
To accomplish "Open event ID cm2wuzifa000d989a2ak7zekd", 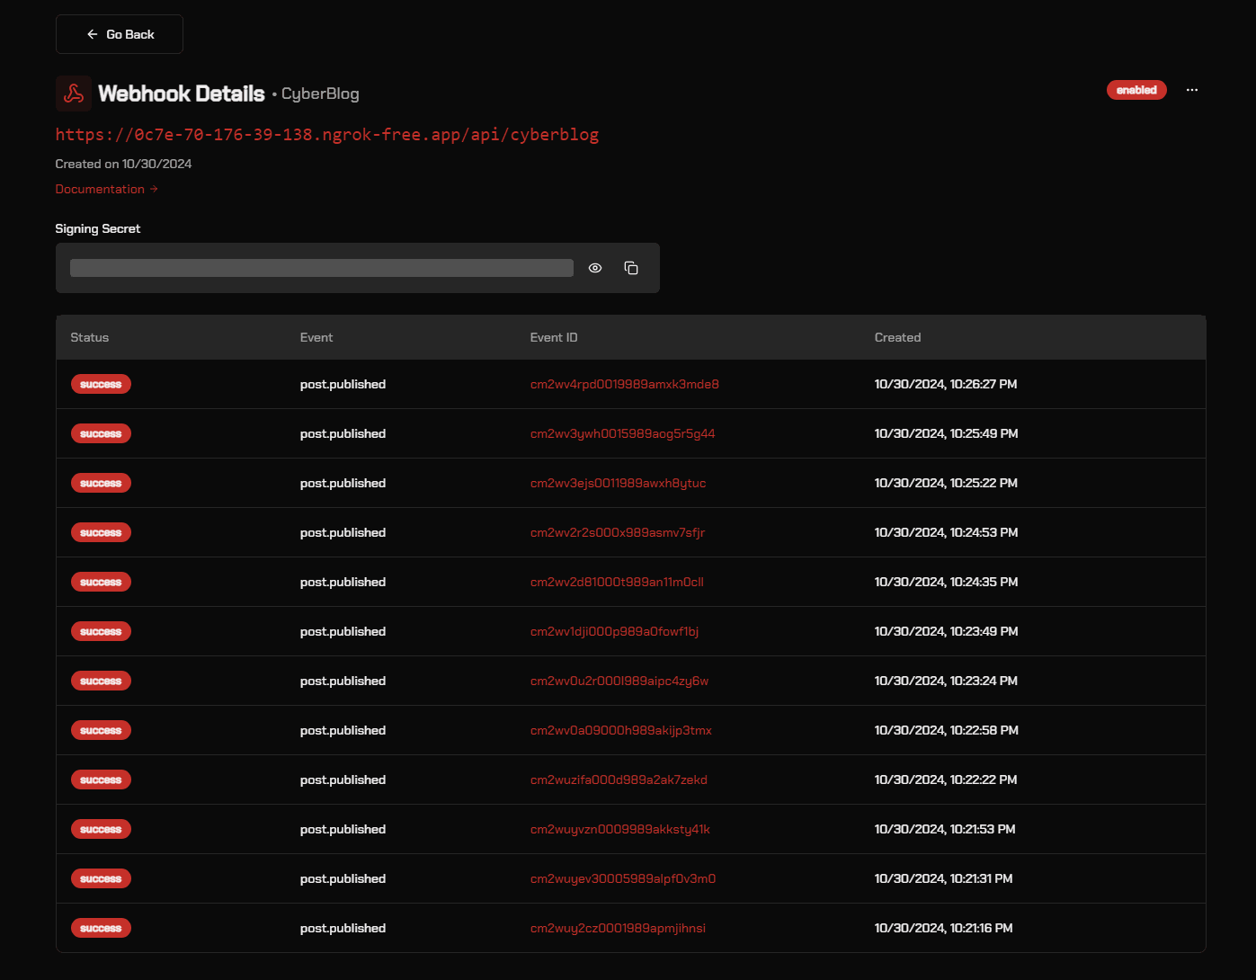I will (x=619, y=780).
